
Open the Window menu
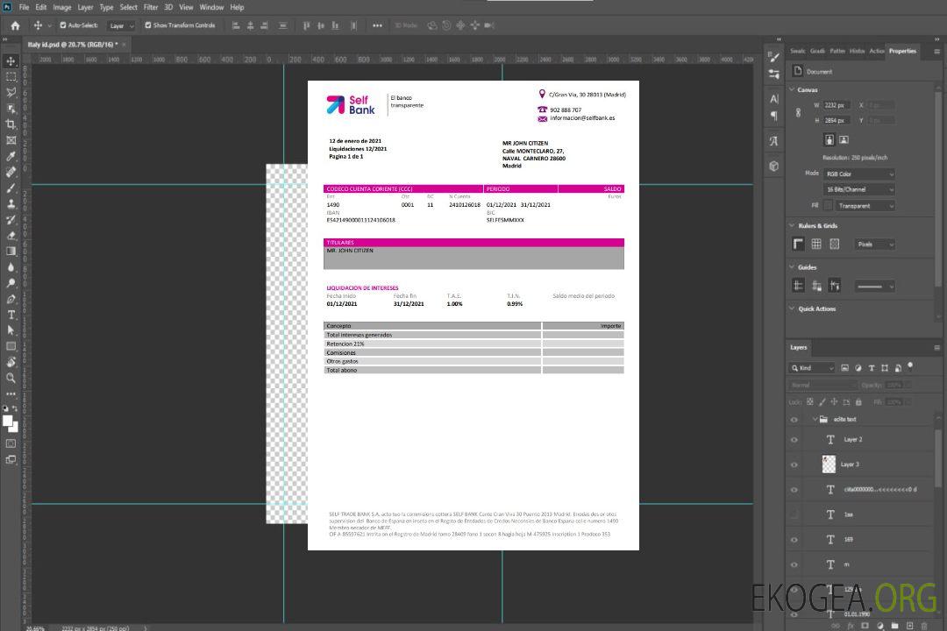point(211,7)
